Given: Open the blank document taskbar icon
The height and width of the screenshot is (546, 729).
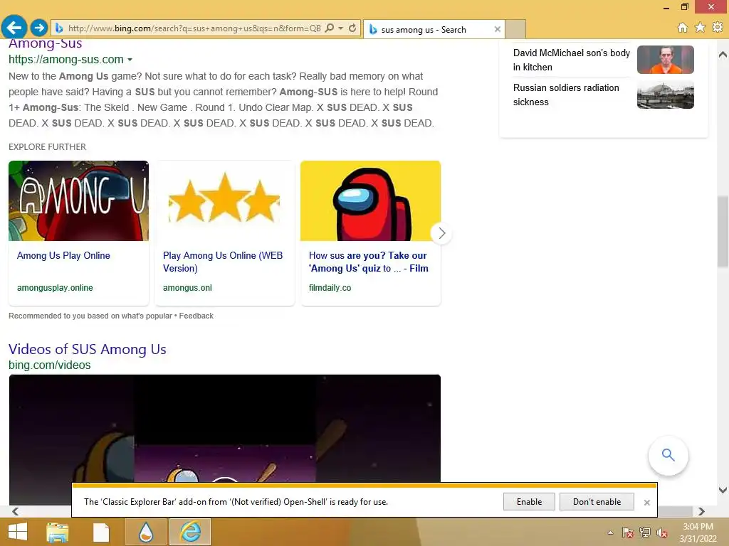Looking at the screenshot, I should (x=101, y=532).
